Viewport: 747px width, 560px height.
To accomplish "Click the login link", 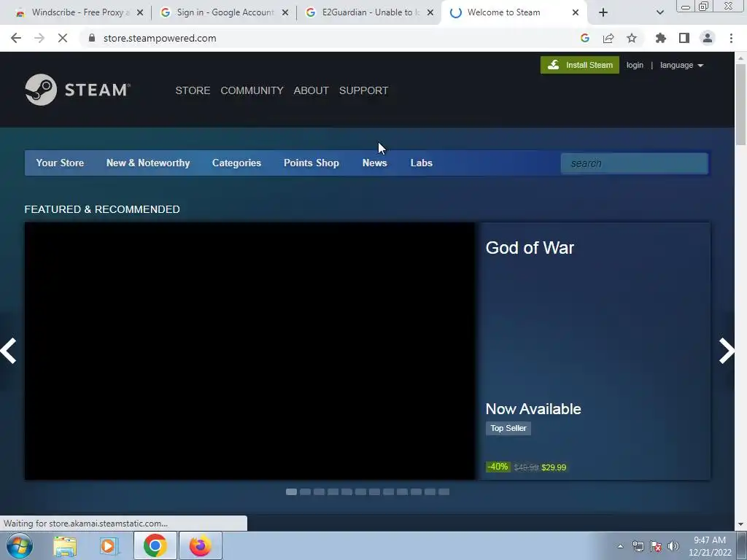I will coord(635,65).
